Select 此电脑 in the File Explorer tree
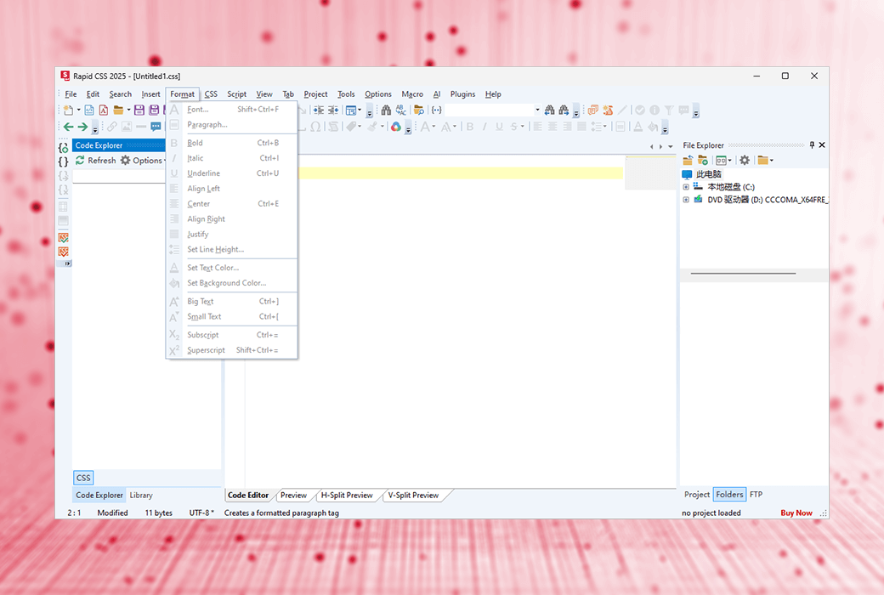The width and height of the screenshot is (884, 595). [x=708, y=174]
